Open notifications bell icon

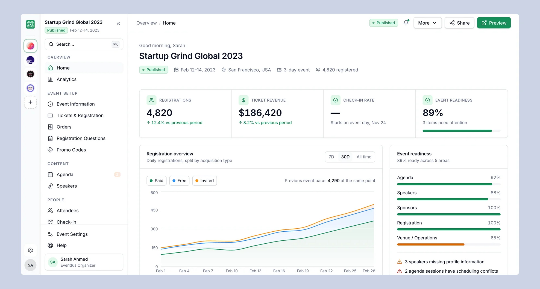coord(406,23)
